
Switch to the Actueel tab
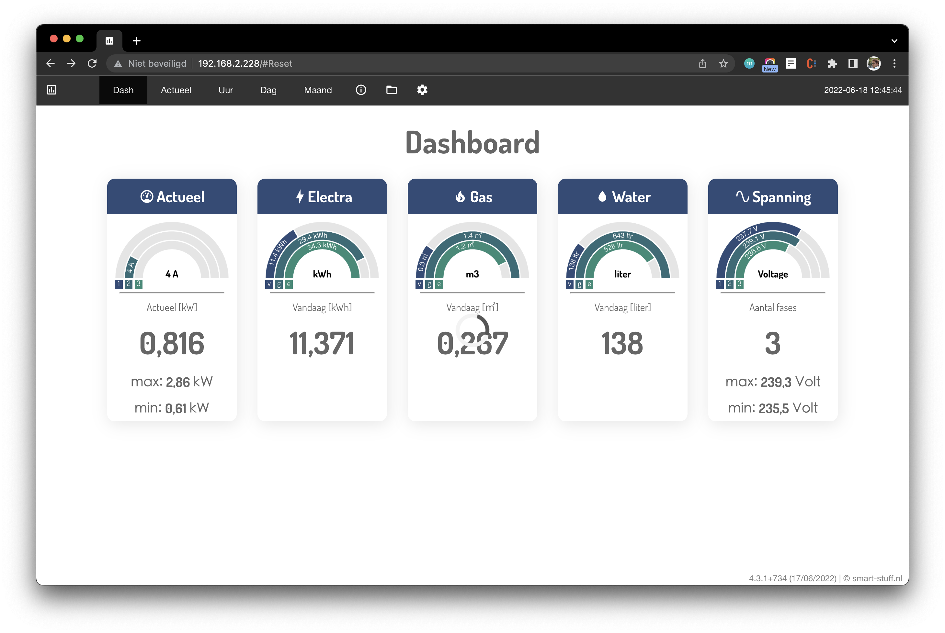176,90
